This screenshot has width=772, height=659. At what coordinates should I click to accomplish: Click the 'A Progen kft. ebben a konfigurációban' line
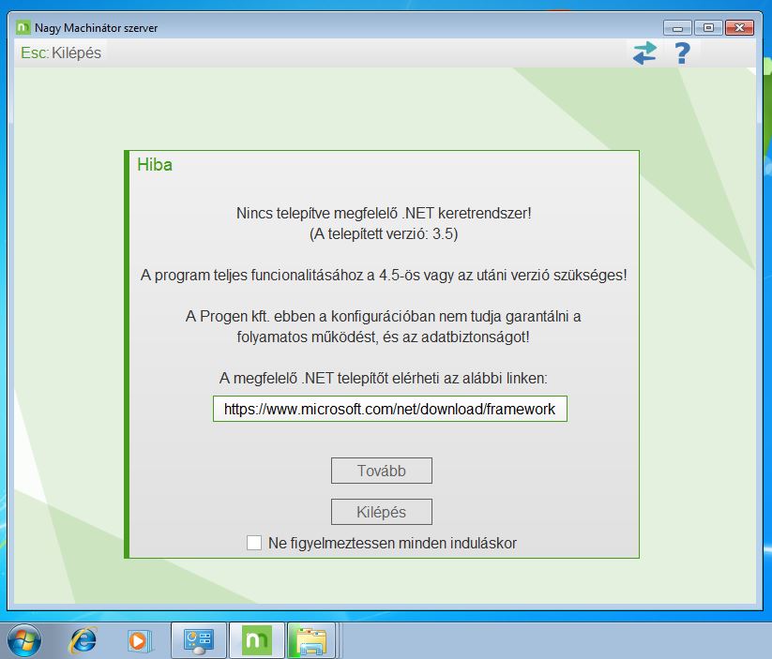click(383, 316)
